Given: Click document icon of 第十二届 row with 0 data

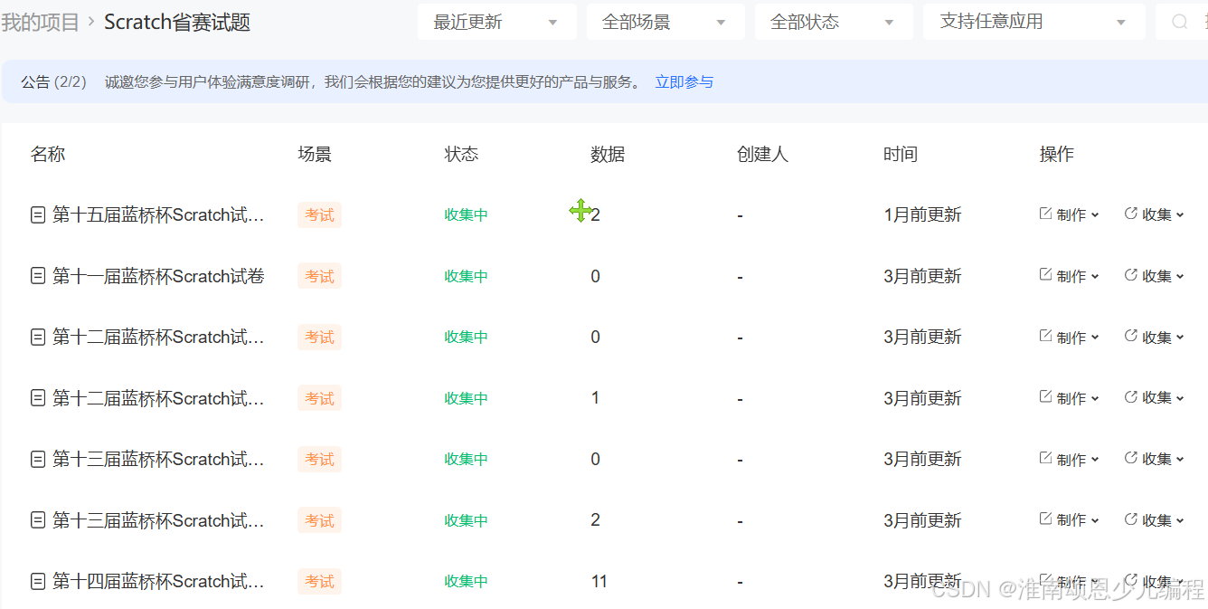Looking at the screenshot, I should [x=38, y=338].
